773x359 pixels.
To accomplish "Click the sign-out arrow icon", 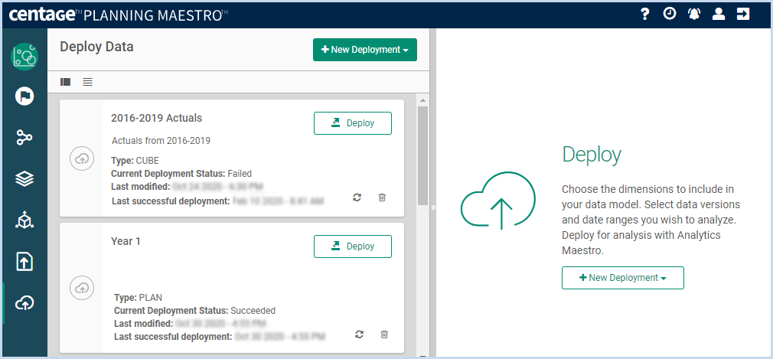I will 743,14.
